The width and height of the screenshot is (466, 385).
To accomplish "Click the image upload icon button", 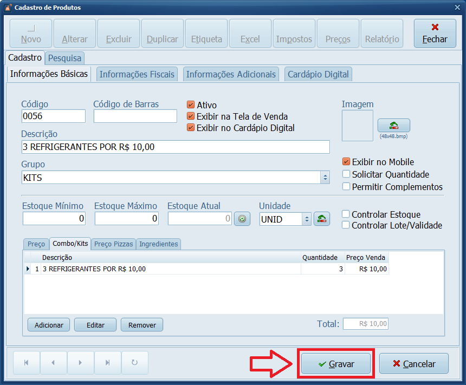I will (393, 126).
